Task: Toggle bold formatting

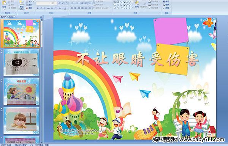Action: click(x=38, y=8)
